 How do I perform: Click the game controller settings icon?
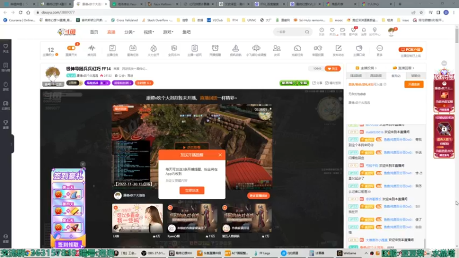[x=318, y=48]
